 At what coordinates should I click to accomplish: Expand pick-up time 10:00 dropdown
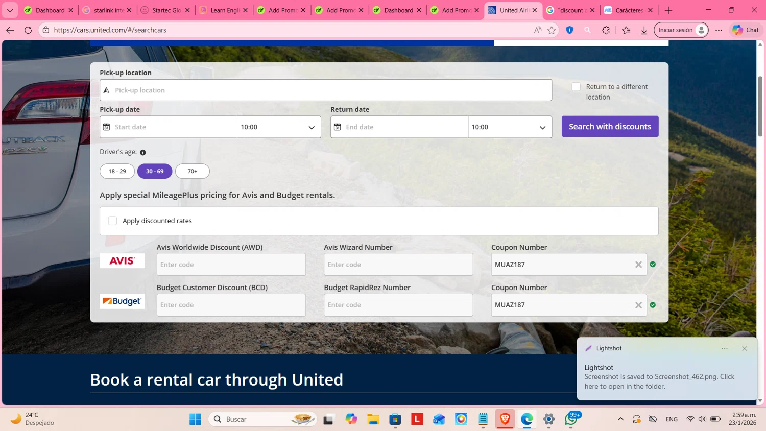tap(279, 127)
